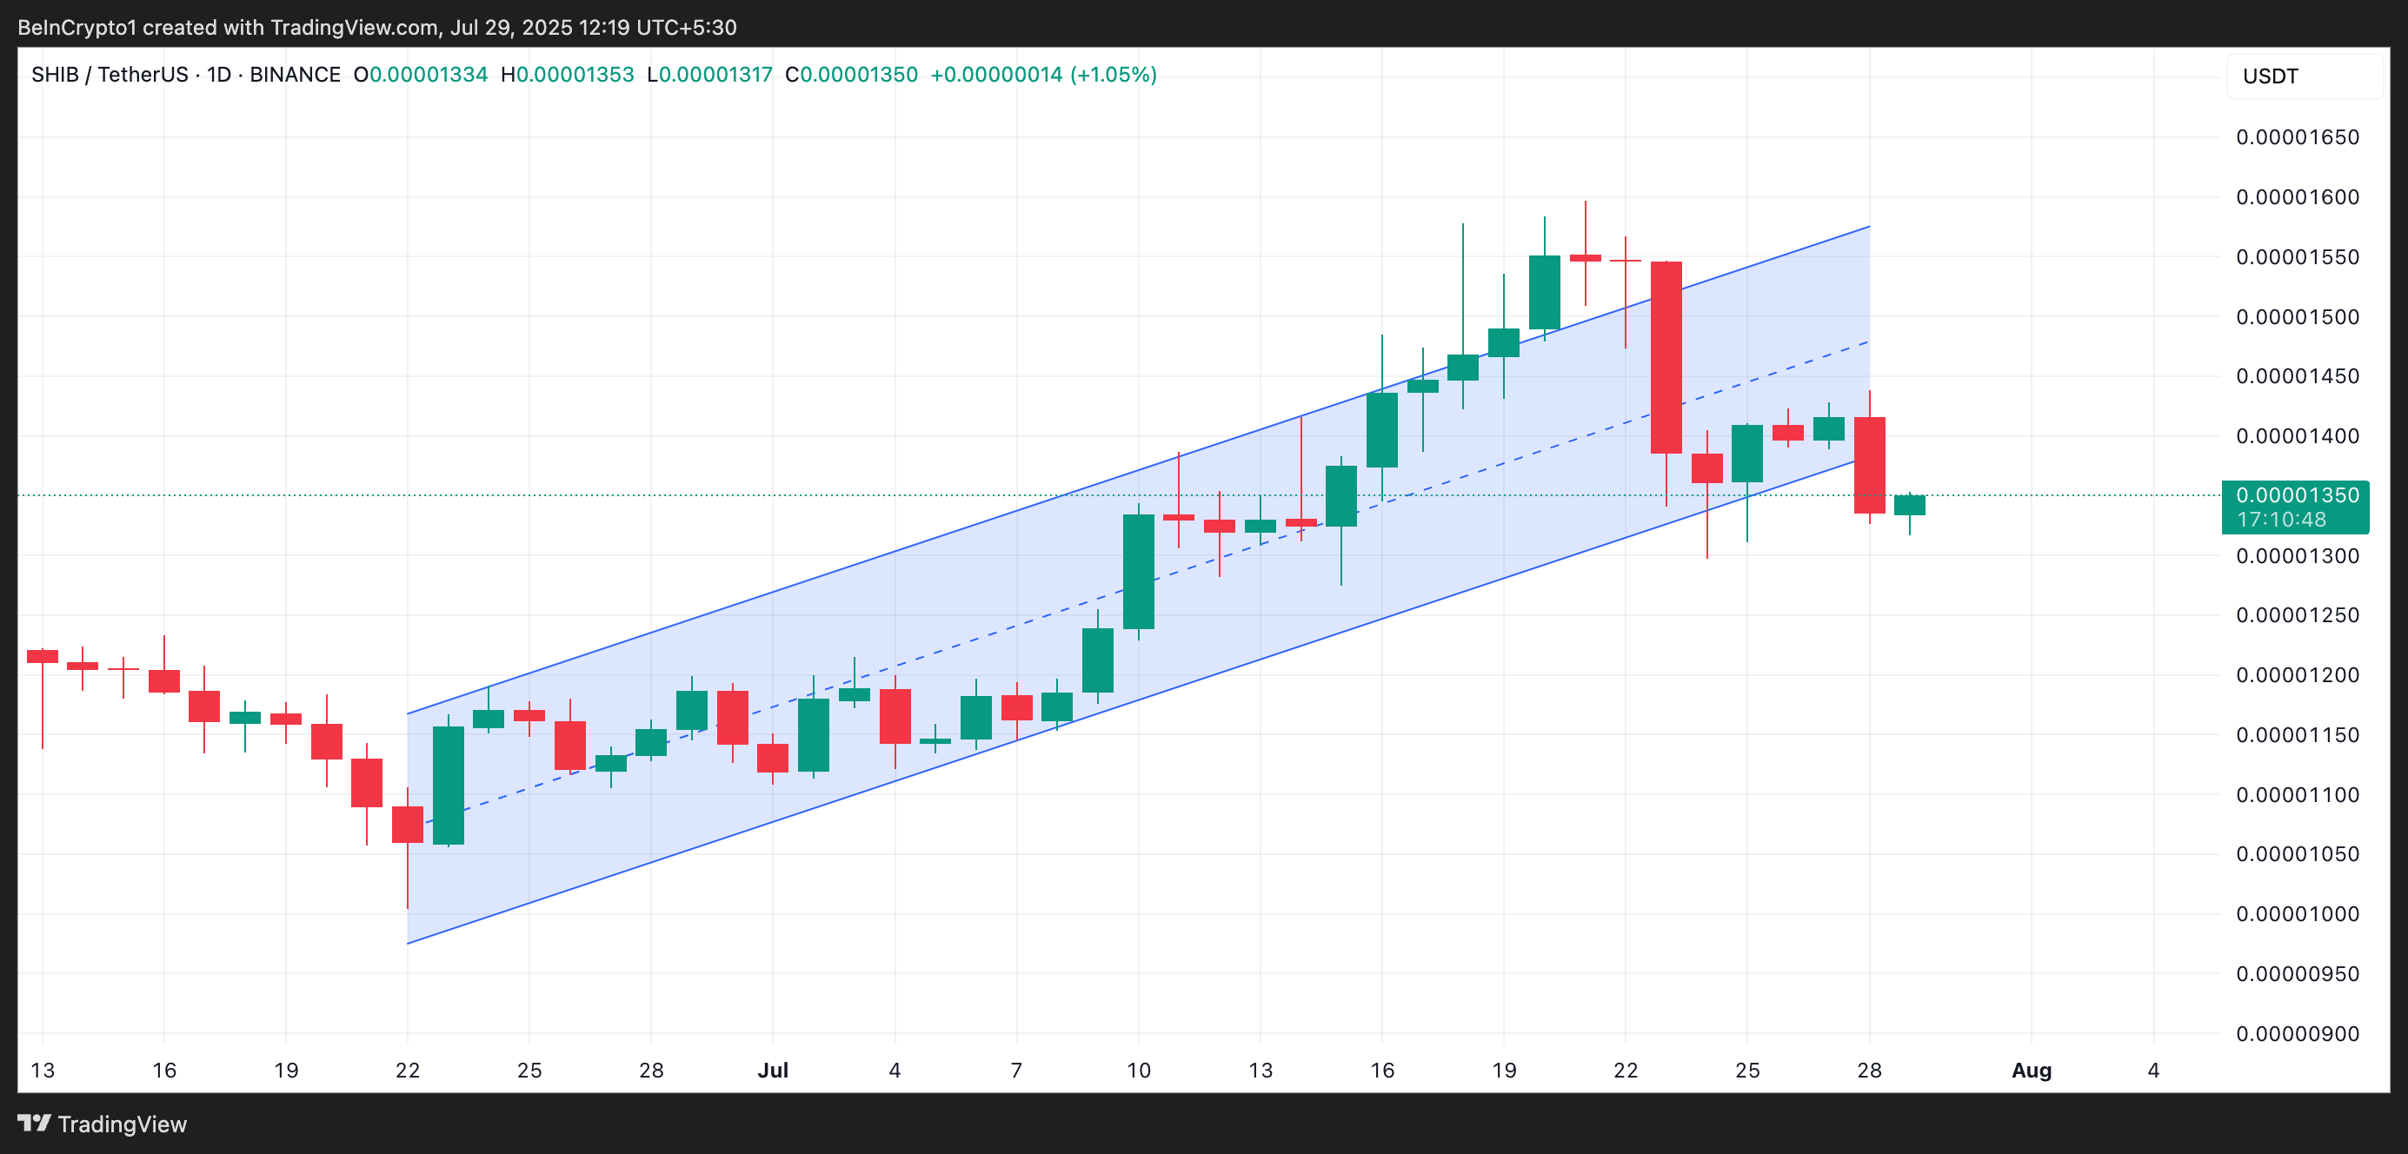
Task: Click the 0.00001000 price axis label
Action: point(2297,914)
